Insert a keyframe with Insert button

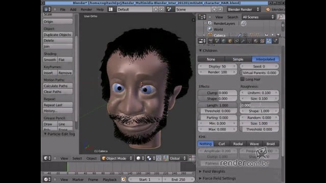coord(50,73)
